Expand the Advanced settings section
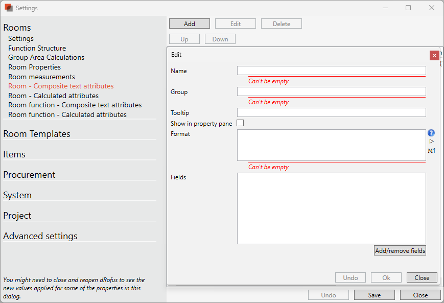This screenshot has height=303, width=444. pyautogui.click(x=40, y=236)
